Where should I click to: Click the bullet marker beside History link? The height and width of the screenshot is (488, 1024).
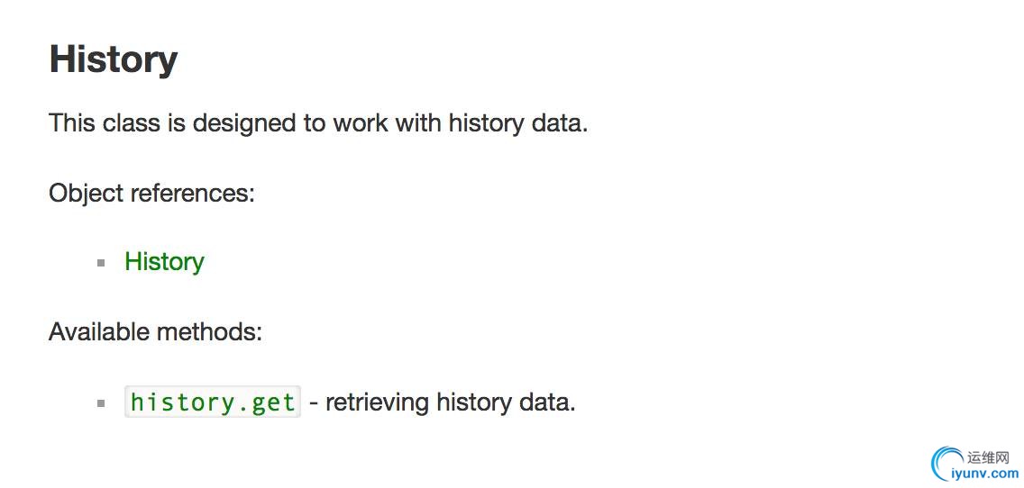[x=102, y=263]
